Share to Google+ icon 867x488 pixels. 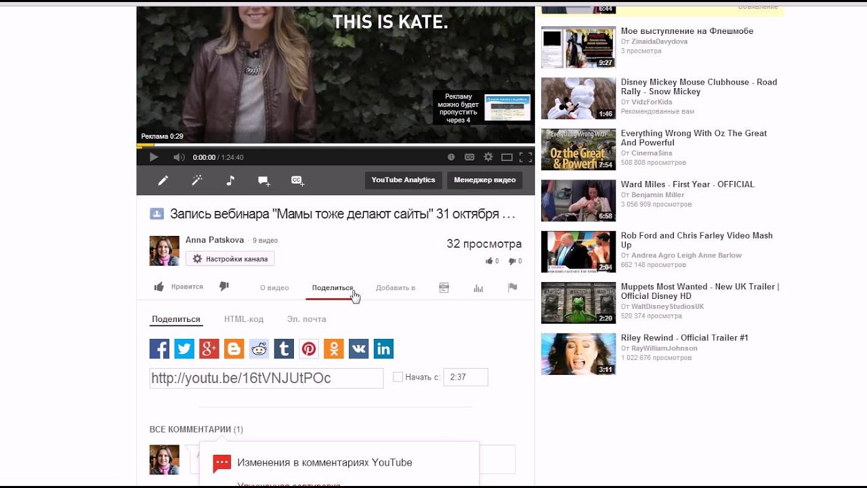209,349
